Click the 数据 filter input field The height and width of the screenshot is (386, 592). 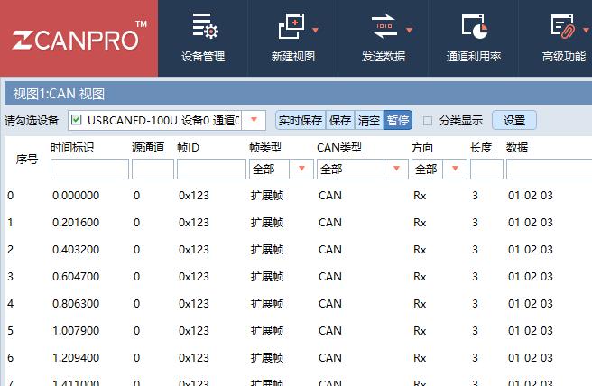[x=549, y=169]
